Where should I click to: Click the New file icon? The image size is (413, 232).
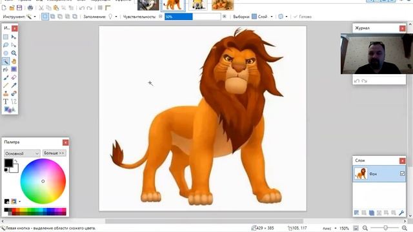click(5, 8)
